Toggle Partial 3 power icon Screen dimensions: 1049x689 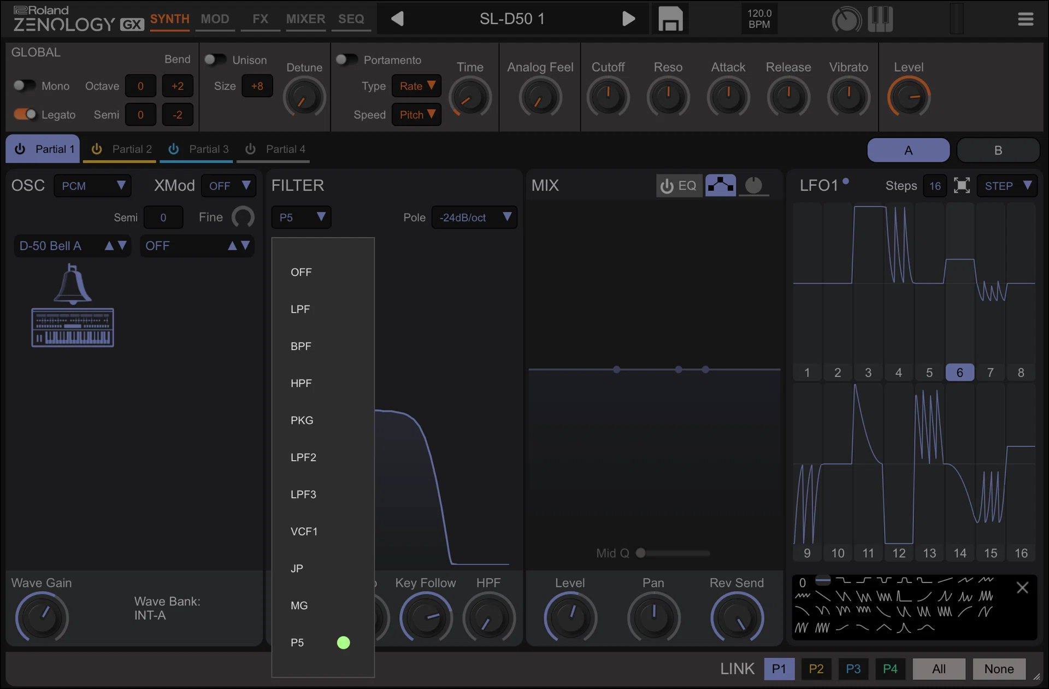coord(173,149)
